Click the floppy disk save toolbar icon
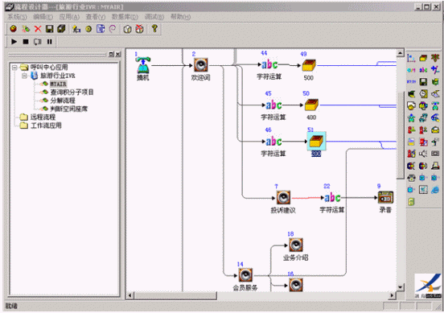The height and width of the screenshot is (313, 444). (50, 29)
